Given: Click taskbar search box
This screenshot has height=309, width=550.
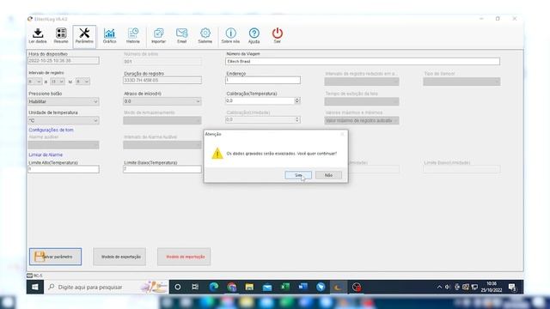Looking at the screenshot, I should [x=107, y=287].
